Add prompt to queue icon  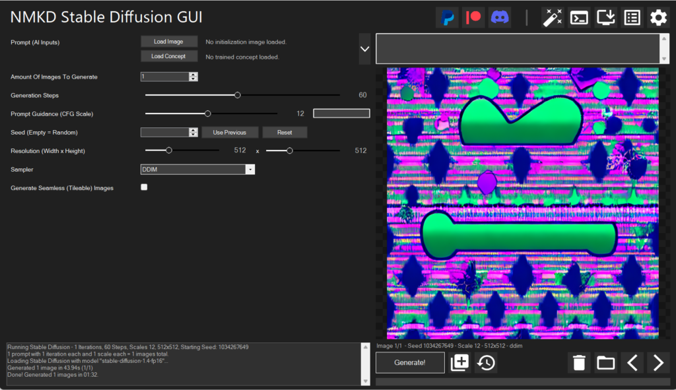pos(459,363)
